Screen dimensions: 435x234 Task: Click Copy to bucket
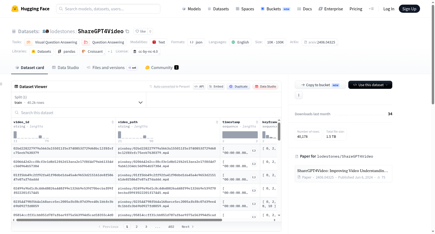coord(320,85)
